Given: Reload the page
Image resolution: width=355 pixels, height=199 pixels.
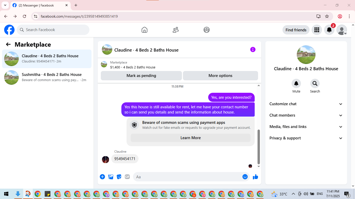Looking at the screenshot, I should click(24, 16).
